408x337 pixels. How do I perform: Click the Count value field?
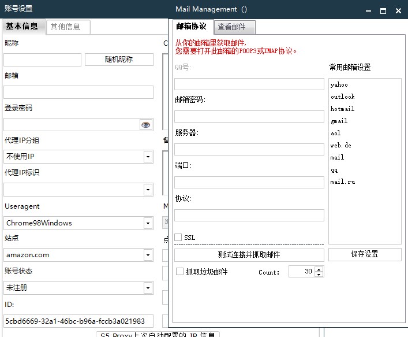[x=302, y=272]
